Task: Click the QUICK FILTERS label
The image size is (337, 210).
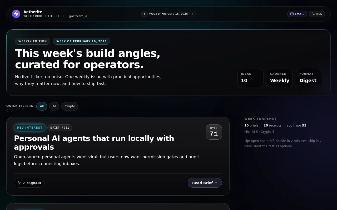Action: [x=20, y=106]
